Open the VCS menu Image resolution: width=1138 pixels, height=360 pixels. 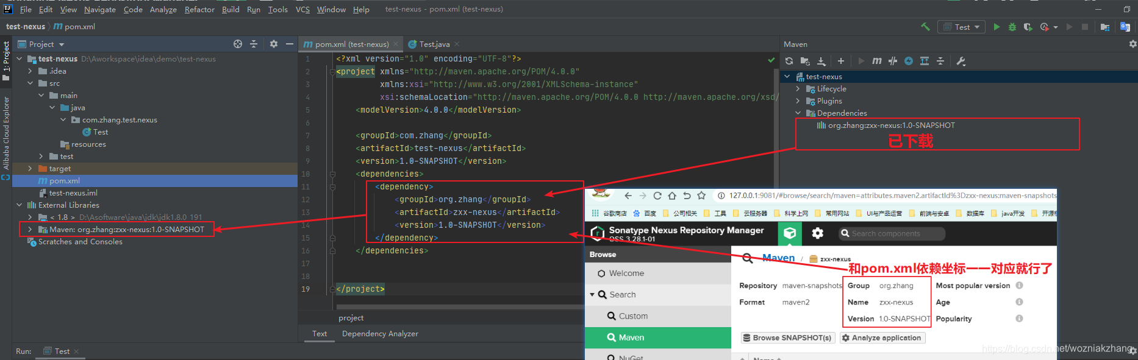click(x=302, y=9)
